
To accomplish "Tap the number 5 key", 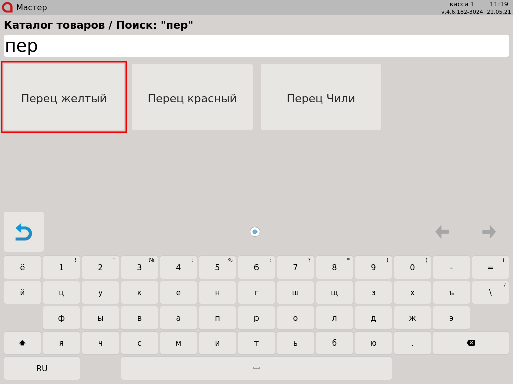I will click(x=217, y=268).
